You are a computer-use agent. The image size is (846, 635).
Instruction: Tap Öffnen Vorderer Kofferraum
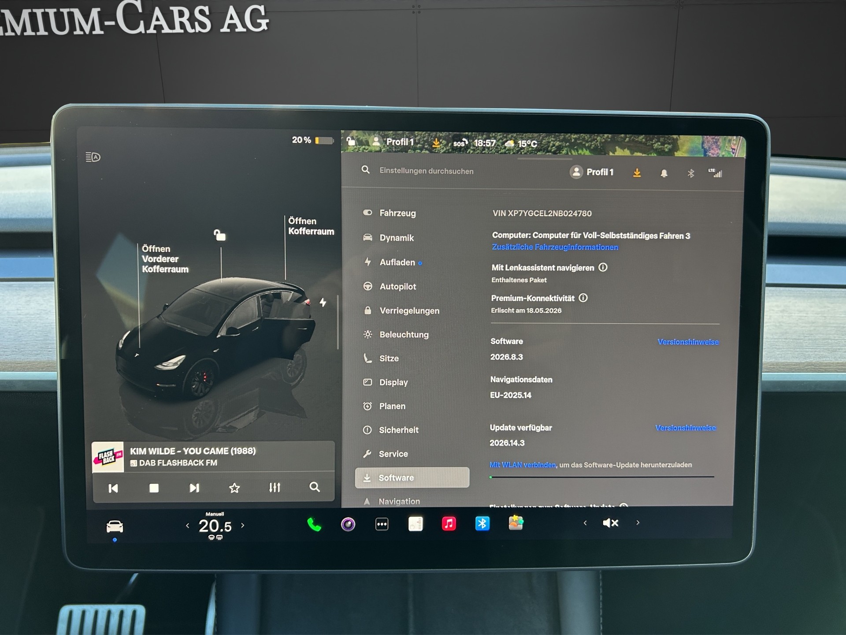click(165, 259)
